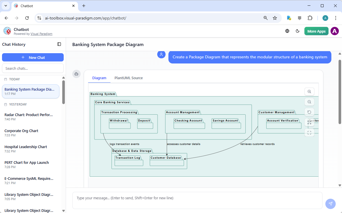Bookmark the page using the star icon
342x213 pixels.
pos(275,18)
